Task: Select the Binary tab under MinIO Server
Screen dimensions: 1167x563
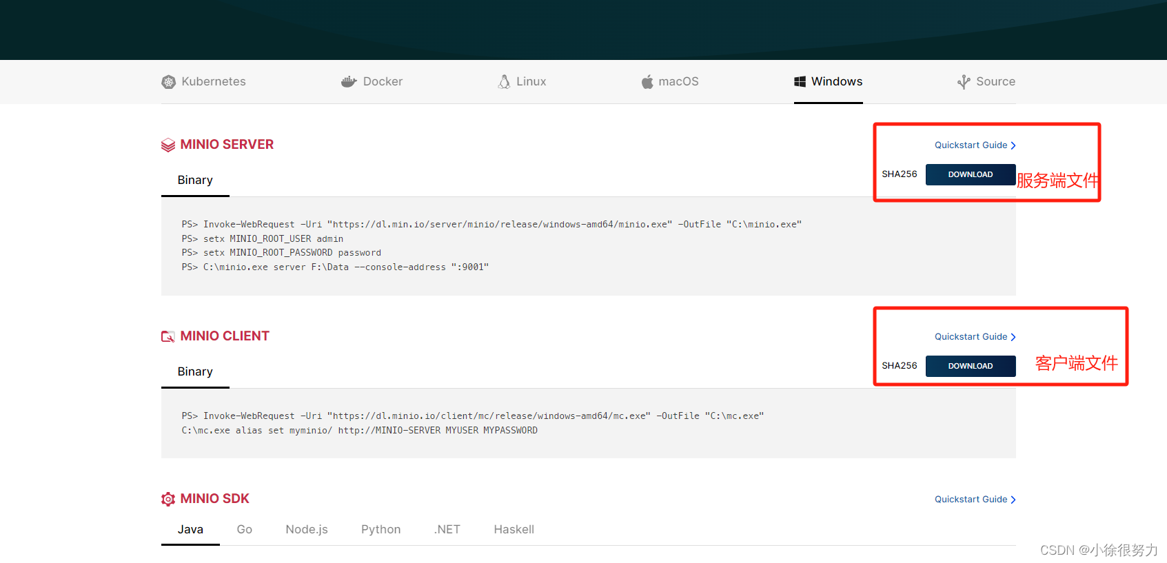Action: click(x=195, y=181)
